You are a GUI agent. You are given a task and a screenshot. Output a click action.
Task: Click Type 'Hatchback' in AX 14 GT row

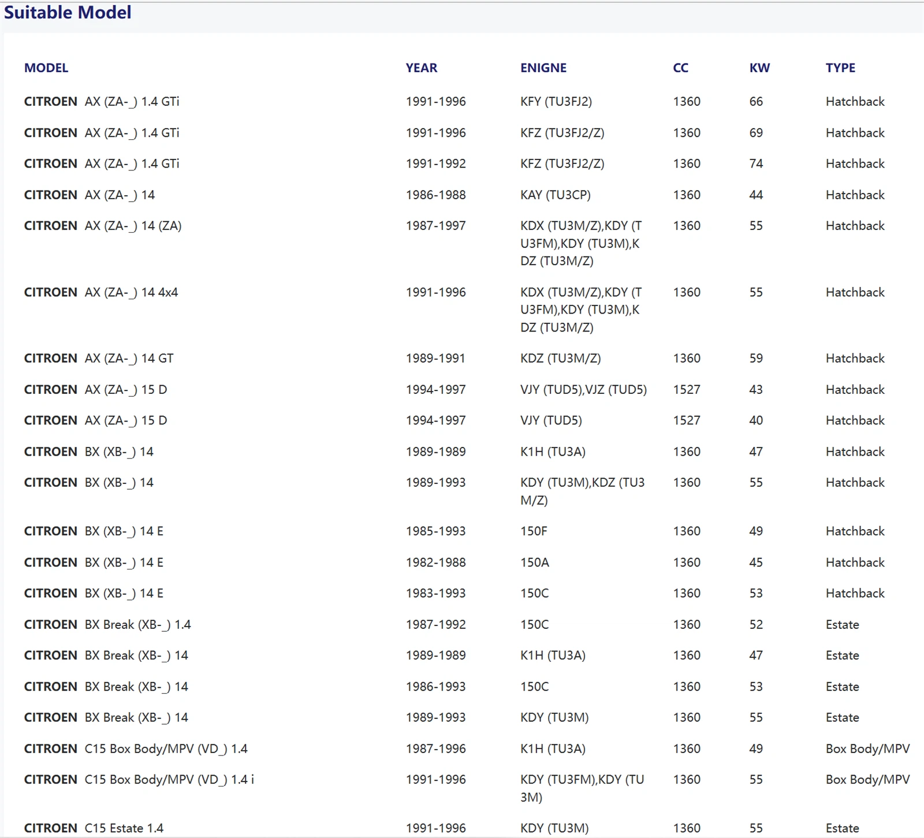pos(855,358)
